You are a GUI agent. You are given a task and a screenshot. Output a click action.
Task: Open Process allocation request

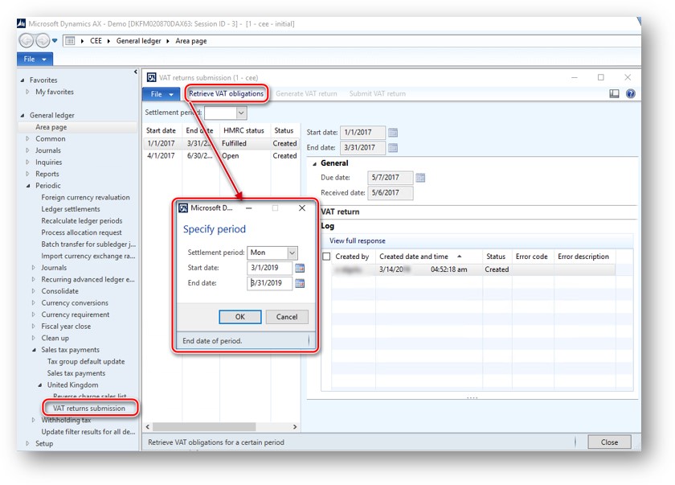point(81,232)
